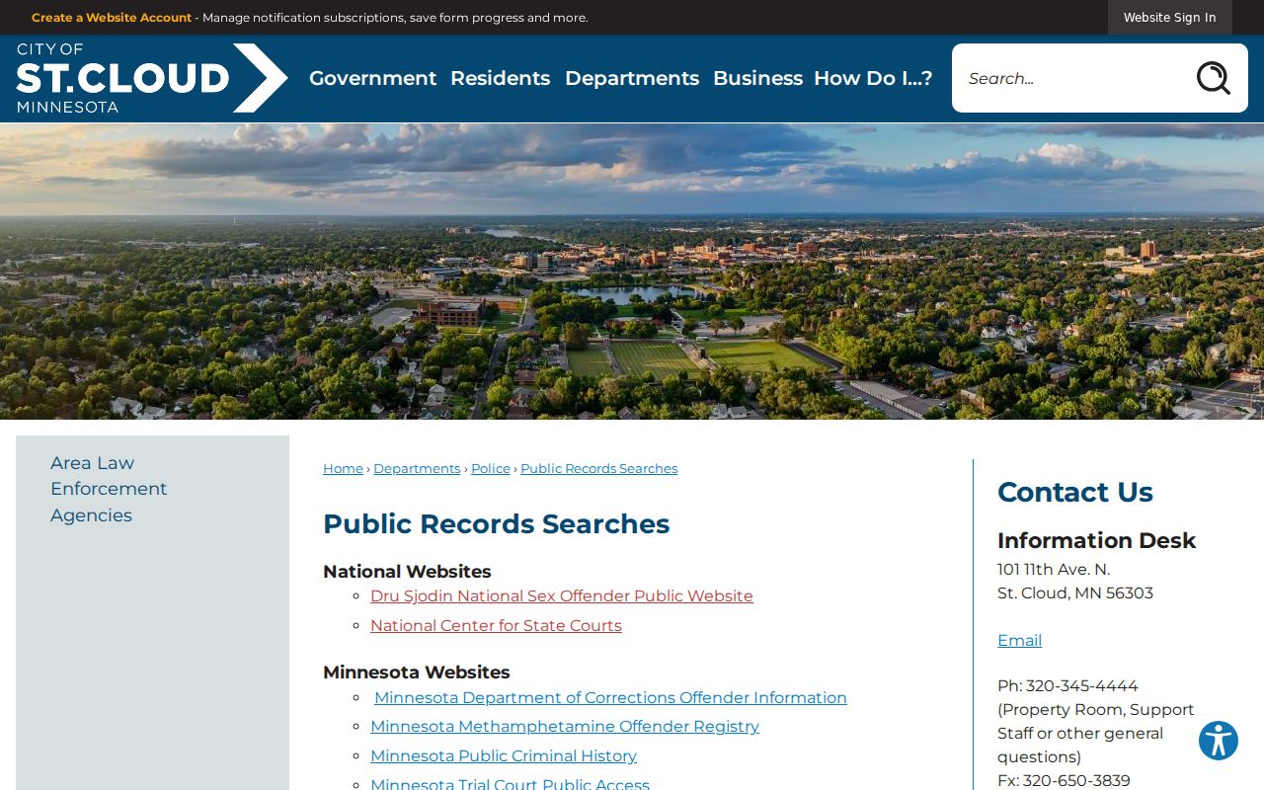
Task: Click the Public Records Searches breadcrumb
Action: [x=598, y=468]
